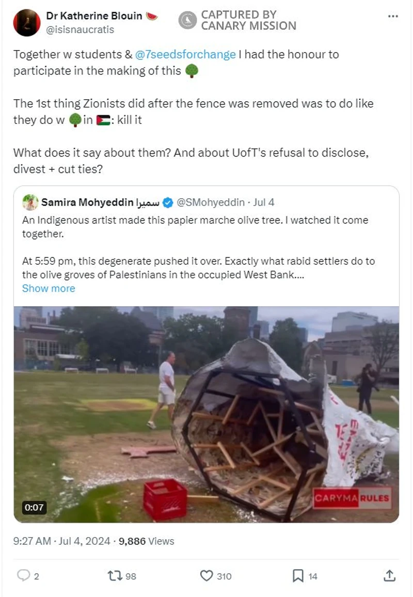Screen dimensions: 413x597
Task: Bookmark this post
Action: coord(298,576)
